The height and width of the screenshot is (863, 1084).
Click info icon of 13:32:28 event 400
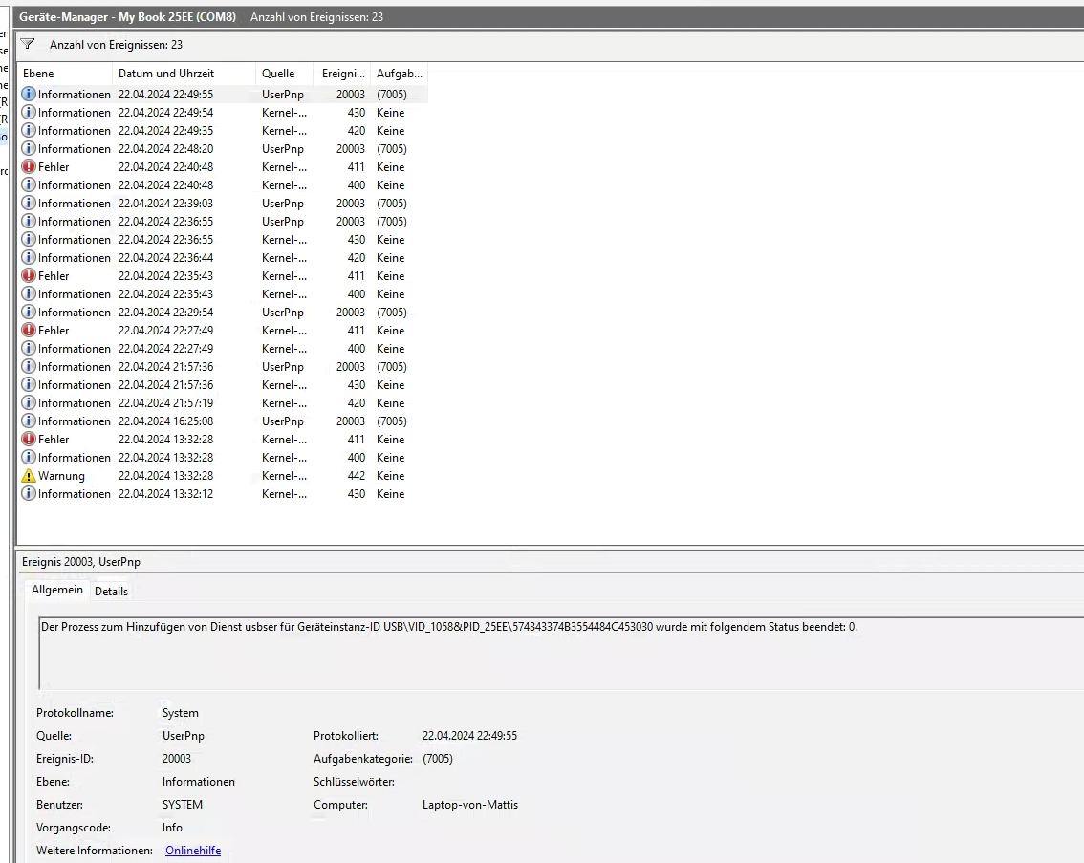click(x=29, y=458)
